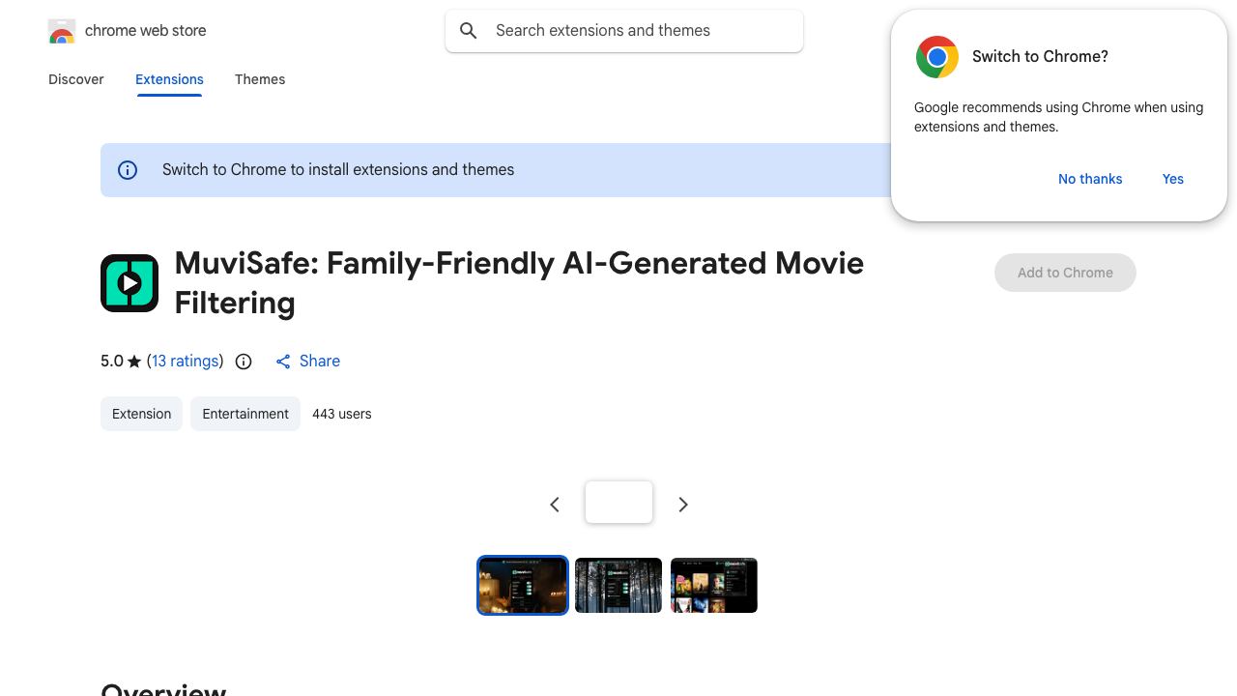The width and height of the screenshot is (1237, 696).
Task: Click the chrome web store title text
Action: click(146, 31)
